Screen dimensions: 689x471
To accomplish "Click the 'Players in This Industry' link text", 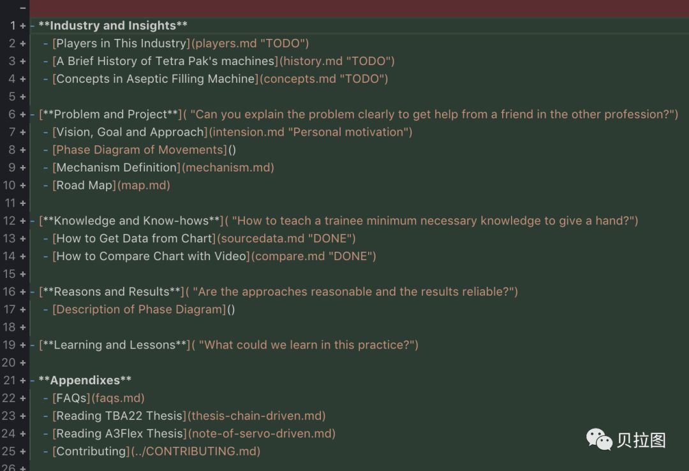I will 121,43.
